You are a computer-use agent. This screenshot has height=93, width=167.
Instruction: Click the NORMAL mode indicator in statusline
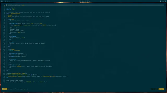5,89
